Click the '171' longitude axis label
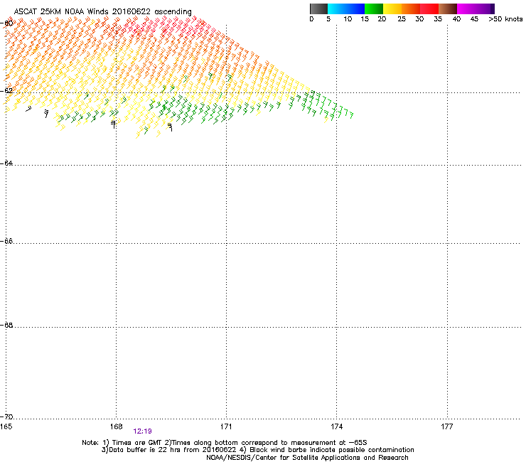The width and height of the screenshot is (526, 462). click(226, 426)
